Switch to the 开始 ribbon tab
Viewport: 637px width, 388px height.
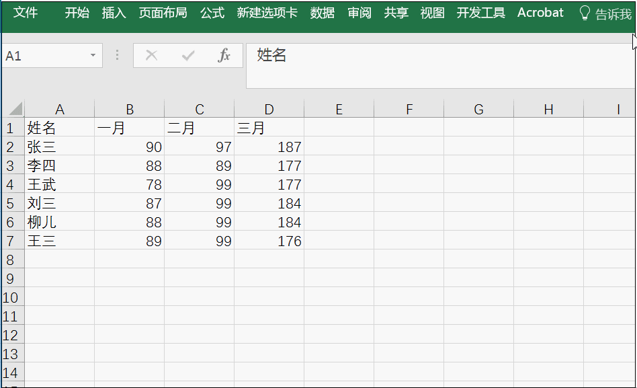(x=77, y=13)
